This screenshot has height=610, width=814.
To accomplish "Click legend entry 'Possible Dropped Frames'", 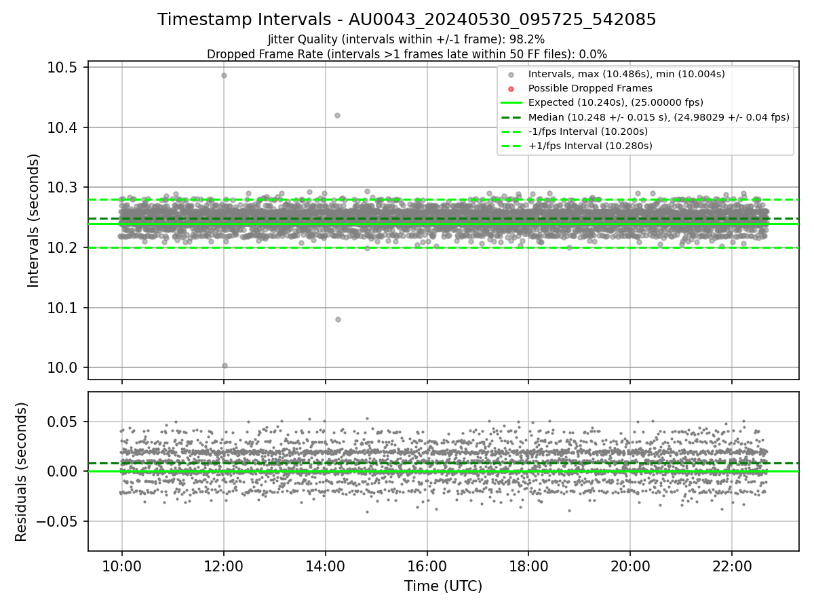I will coord(590,88).
